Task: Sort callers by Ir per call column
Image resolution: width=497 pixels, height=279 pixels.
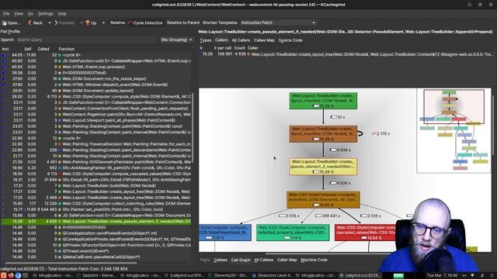Action: point(223,48)
